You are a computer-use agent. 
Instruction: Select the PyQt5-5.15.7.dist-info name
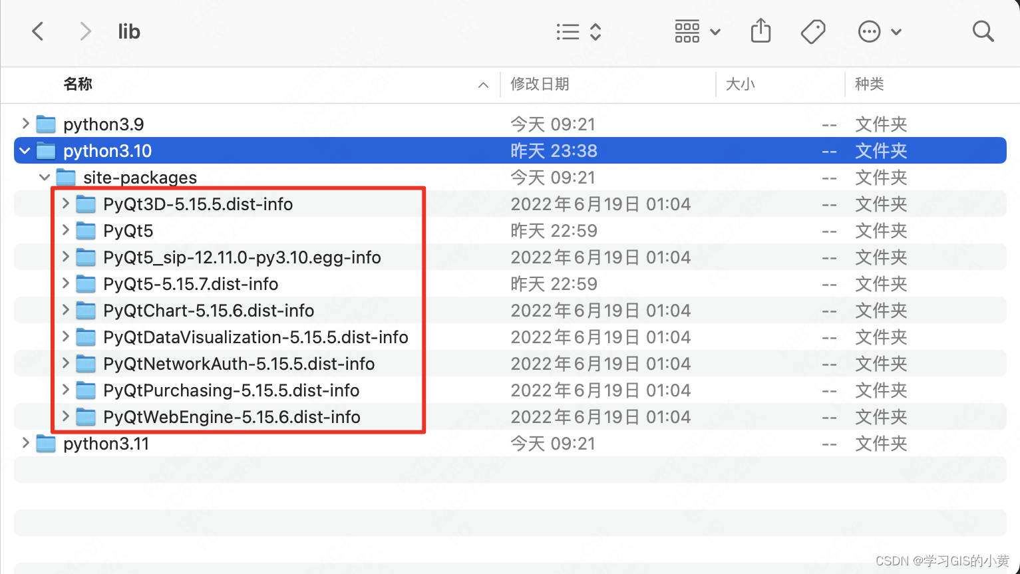[191, 284]
